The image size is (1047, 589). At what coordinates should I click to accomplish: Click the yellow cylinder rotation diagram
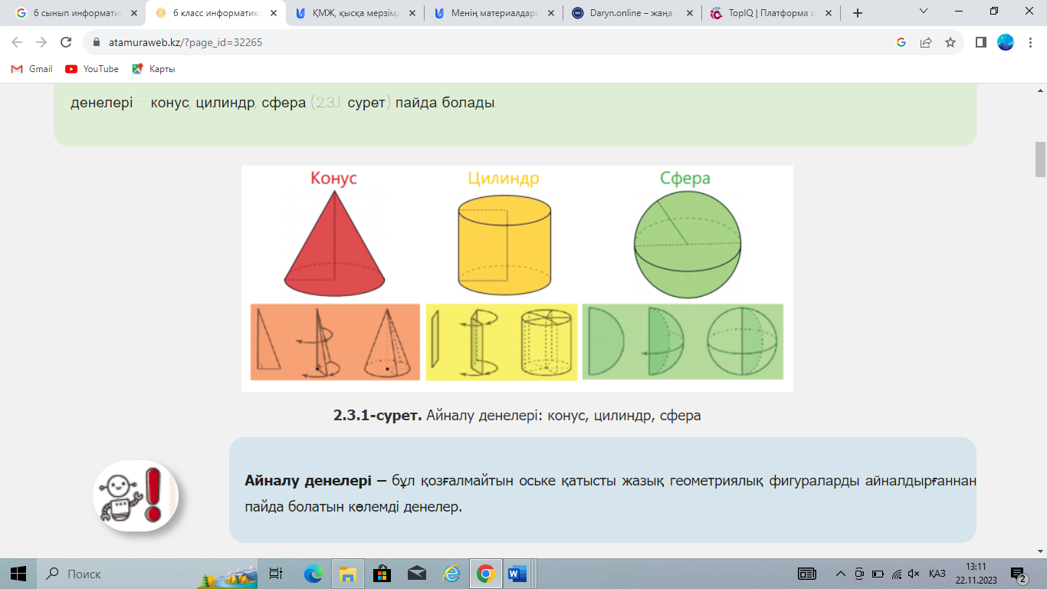click(x=501, y=342)
